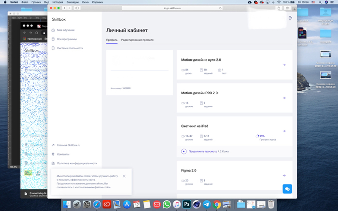The width and height of the screenshot is (338, 211).
Task: Toggle the Safari sidebar button
Action: pos(77,8)
